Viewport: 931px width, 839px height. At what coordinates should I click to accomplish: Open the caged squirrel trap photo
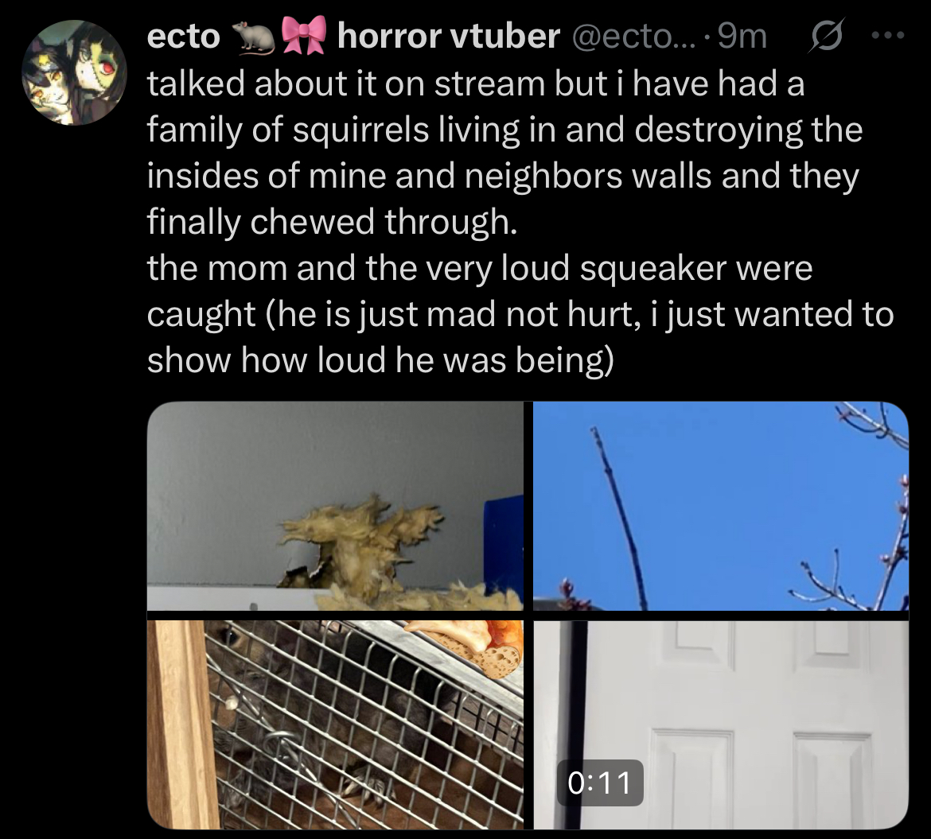(335, 724)
